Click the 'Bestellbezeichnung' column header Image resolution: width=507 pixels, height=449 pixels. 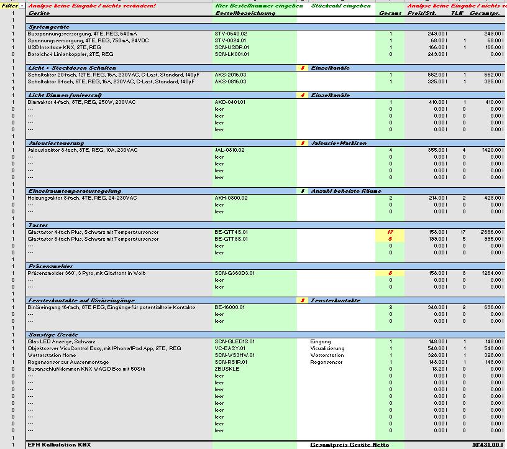point(245,13)
